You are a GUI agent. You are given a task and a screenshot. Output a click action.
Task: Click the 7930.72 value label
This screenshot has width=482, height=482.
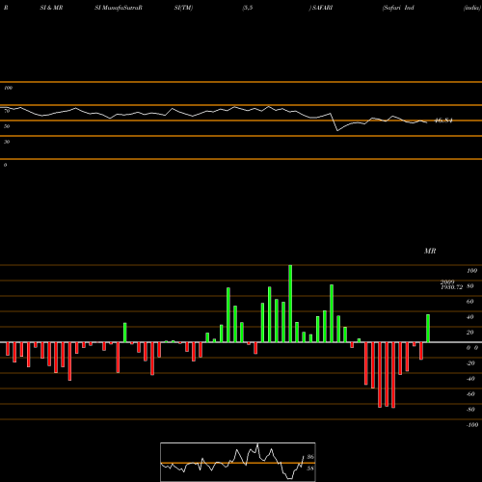(451, 287)
